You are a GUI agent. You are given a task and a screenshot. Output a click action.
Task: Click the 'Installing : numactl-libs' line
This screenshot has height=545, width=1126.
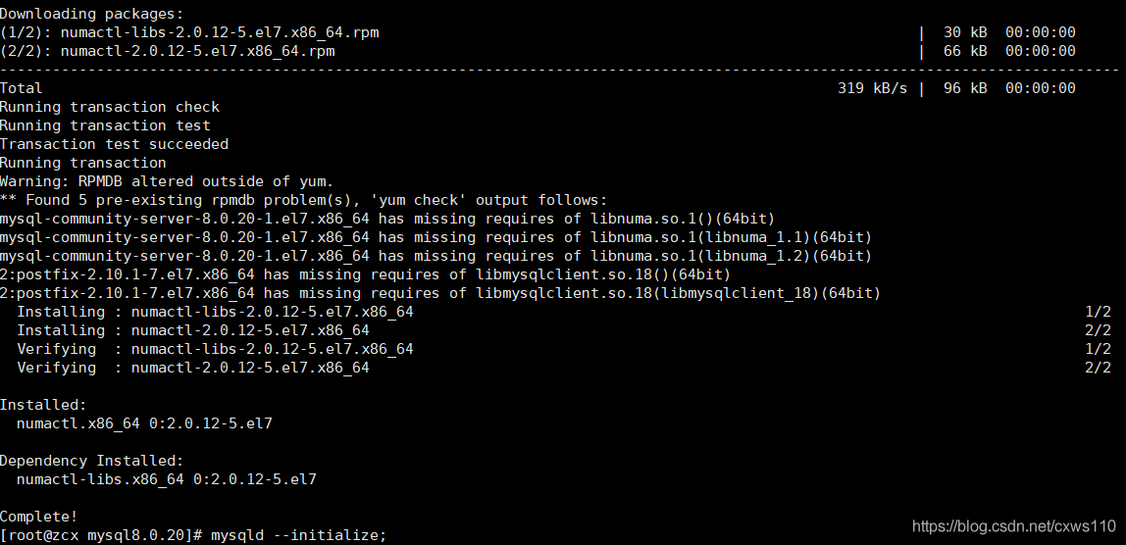[215, 312]
